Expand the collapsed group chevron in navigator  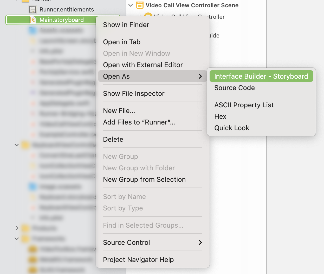tap(17, 228)
